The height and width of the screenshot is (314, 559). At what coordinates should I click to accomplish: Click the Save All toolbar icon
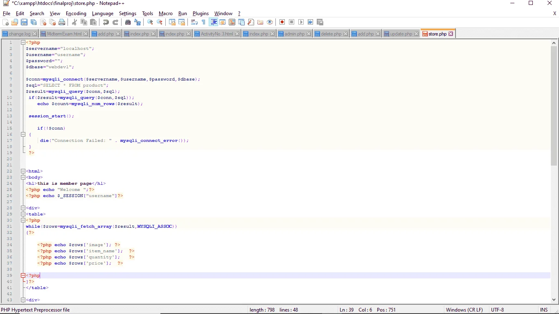[x=34, y=22]
